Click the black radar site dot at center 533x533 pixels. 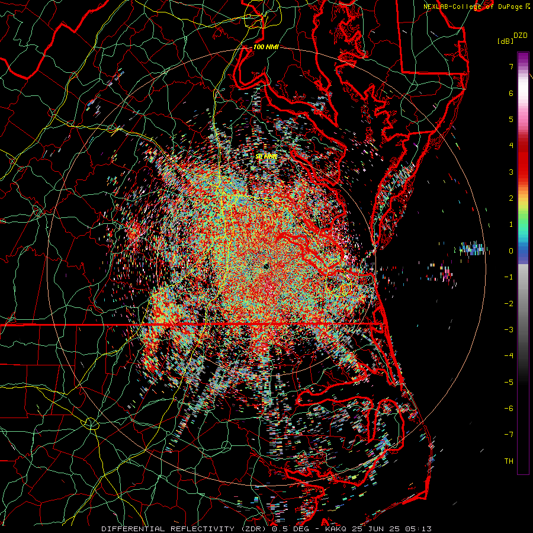pos(266,266)
